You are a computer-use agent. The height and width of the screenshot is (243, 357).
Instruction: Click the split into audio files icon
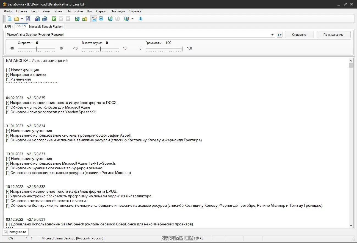pos(45,19)
